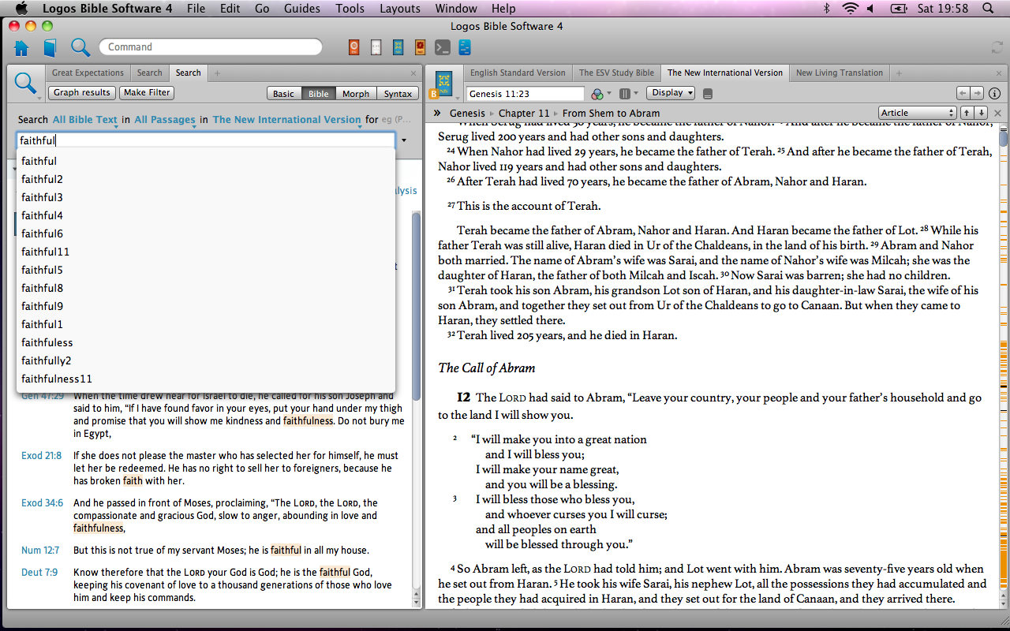Image resolution: width=1010 pixels, height=631 pixels.
Task: Open the Apple menu
Action: pyautogui.click(x=21, y=9)
